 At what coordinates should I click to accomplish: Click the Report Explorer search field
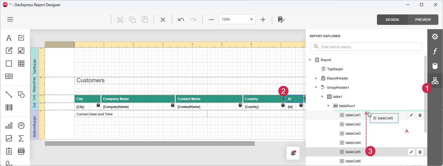click(367, 47)
